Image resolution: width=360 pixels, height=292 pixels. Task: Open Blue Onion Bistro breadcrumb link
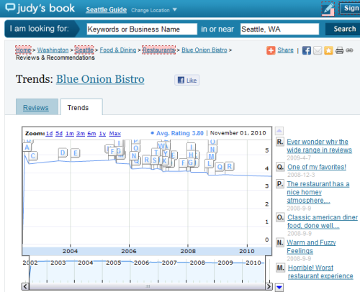[204, 50]
